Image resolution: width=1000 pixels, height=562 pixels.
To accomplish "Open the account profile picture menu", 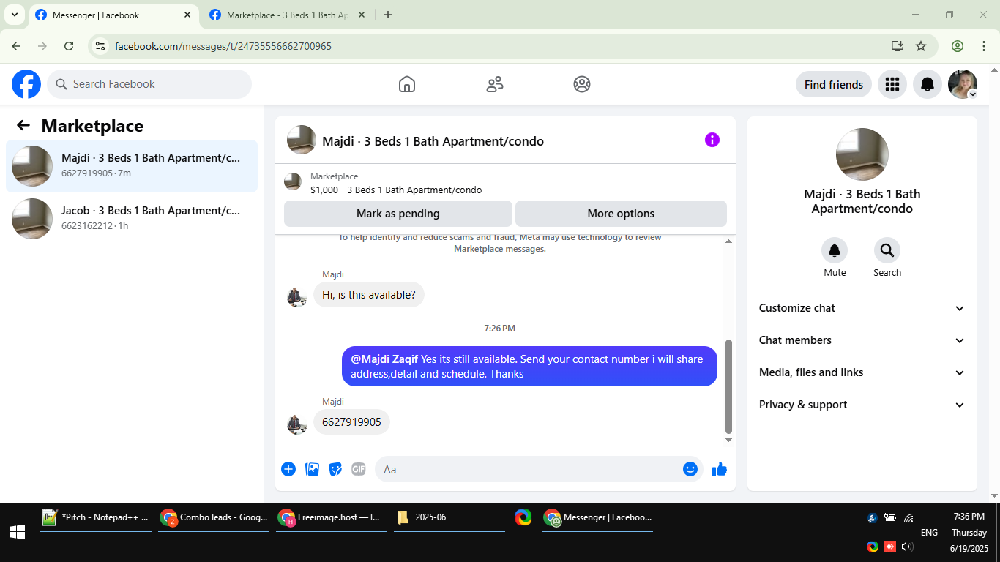I will pos(963,84).
